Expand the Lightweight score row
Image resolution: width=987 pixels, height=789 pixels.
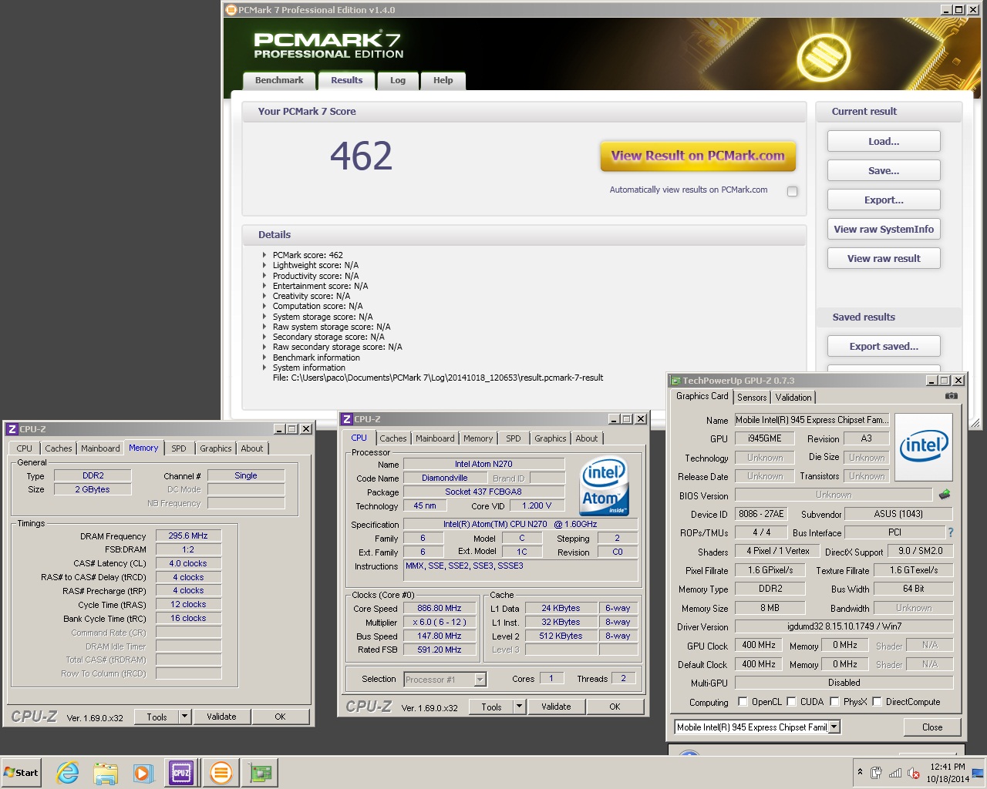click(x=264, y=265)
